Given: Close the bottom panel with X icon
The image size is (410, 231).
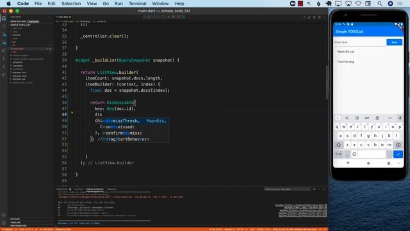Looking at the screenshot, I should pyautogui.click(x=324, y=189).
